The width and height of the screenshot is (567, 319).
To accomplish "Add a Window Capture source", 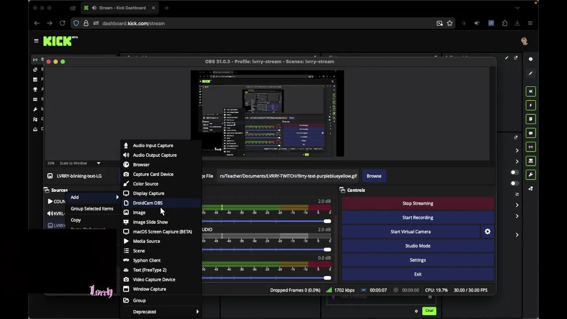I will (x=160, y=289).
